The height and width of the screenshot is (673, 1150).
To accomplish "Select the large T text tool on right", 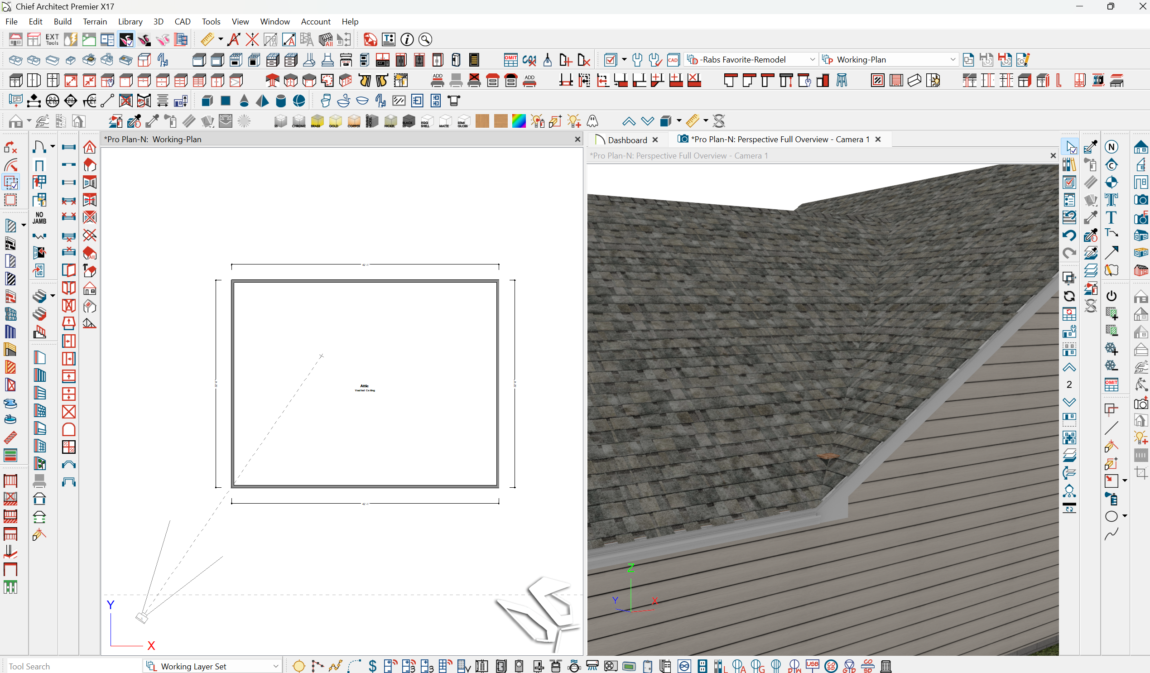I will coord(1111,218).
